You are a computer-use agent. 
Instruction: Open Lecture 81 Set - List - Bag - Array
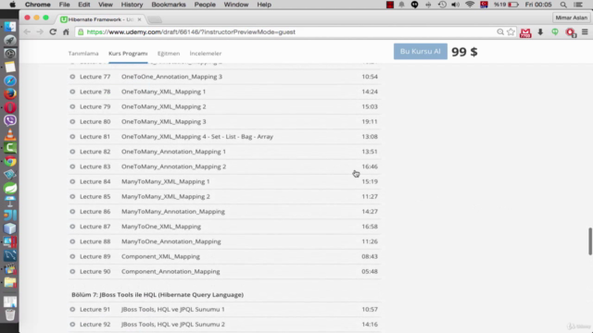224,137
